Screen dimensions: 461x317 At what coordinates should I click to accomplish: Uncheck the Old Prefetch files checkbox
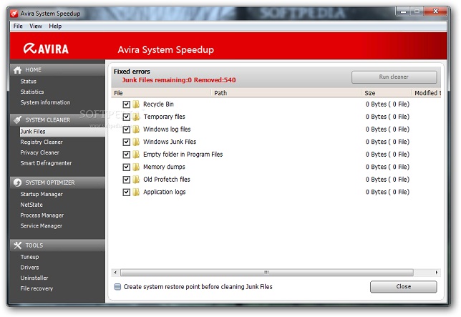[127, 180]
